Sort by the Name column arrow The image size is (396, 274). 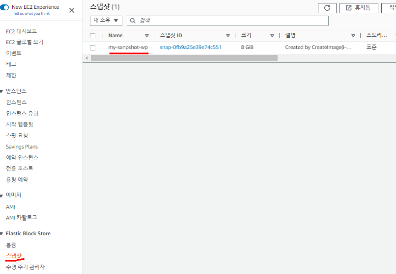(x=147, y=36)
